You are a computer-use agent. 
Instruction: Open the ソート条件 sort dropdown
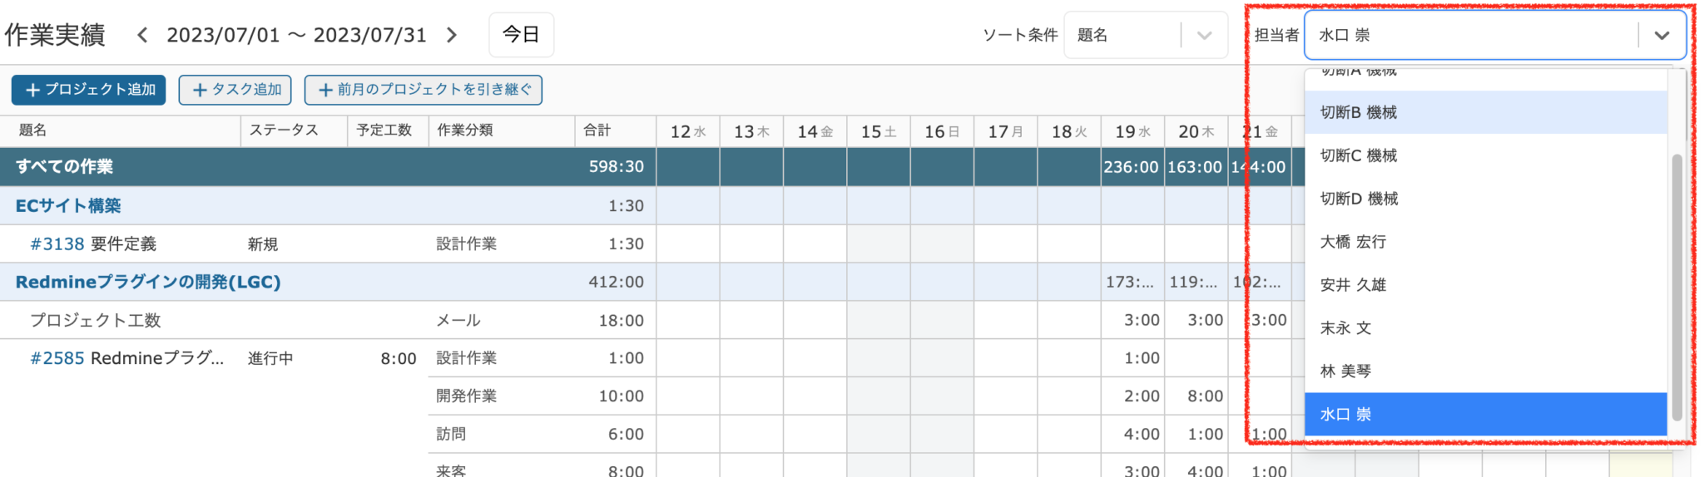pos(1145,35)
